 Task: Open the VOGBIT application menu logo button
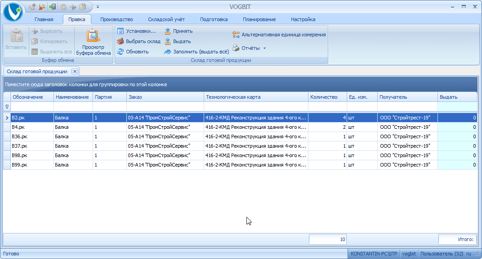click(x=13, y=12)
